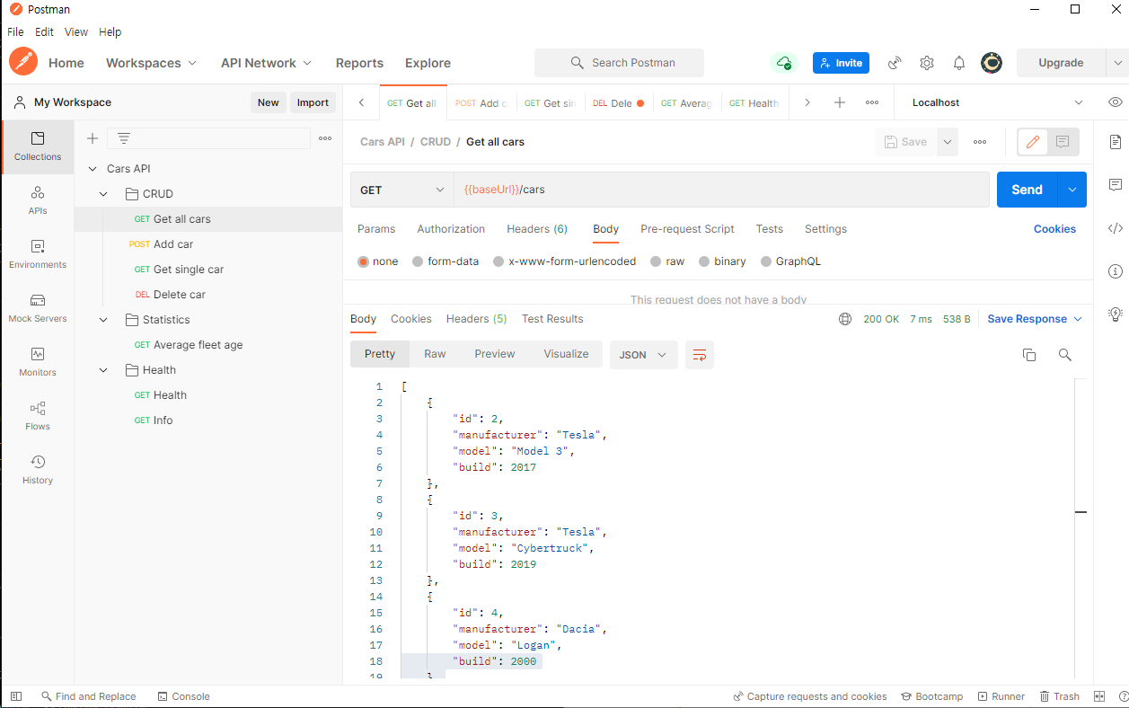The image size is (1129, 708).
Task: Select the x-www-form-urlencoded radio button
Action: click(498, 261)
